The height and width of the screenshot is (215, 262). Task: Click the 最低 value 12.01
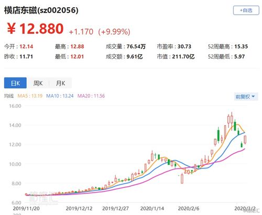coord(77,56)
